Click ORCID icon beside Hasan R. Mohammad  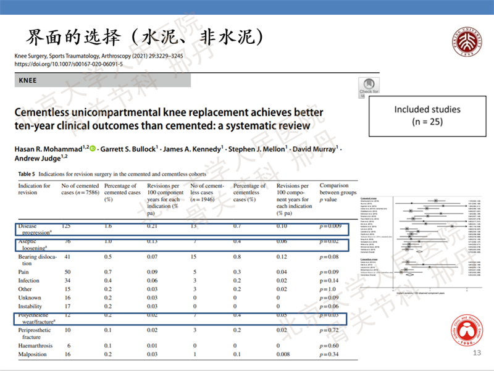pos(93,147)
